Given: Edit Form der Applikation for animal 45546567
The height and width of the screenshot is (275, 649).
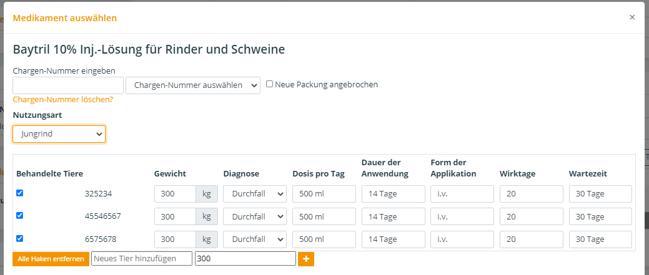Looking at the screenshot, I should tap(462, 216).
